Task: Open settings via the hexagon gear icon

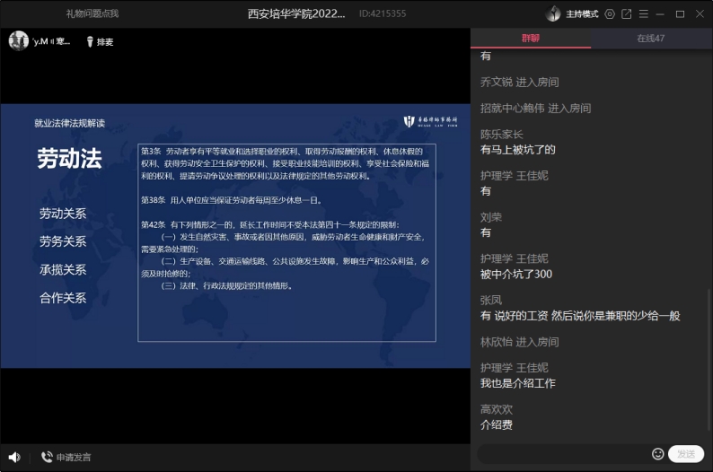Action: coord(610,13)
